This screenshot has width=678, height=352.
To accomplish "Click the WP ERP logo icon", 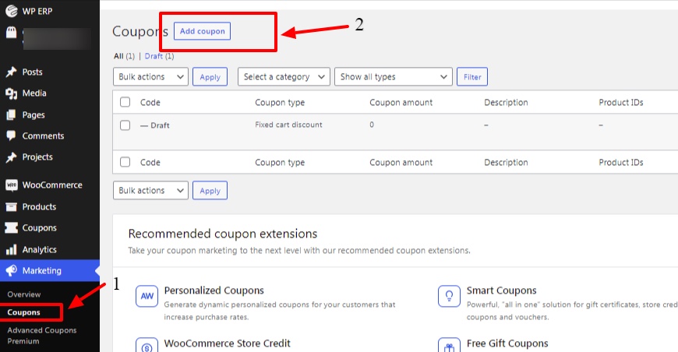I will 11,12.
